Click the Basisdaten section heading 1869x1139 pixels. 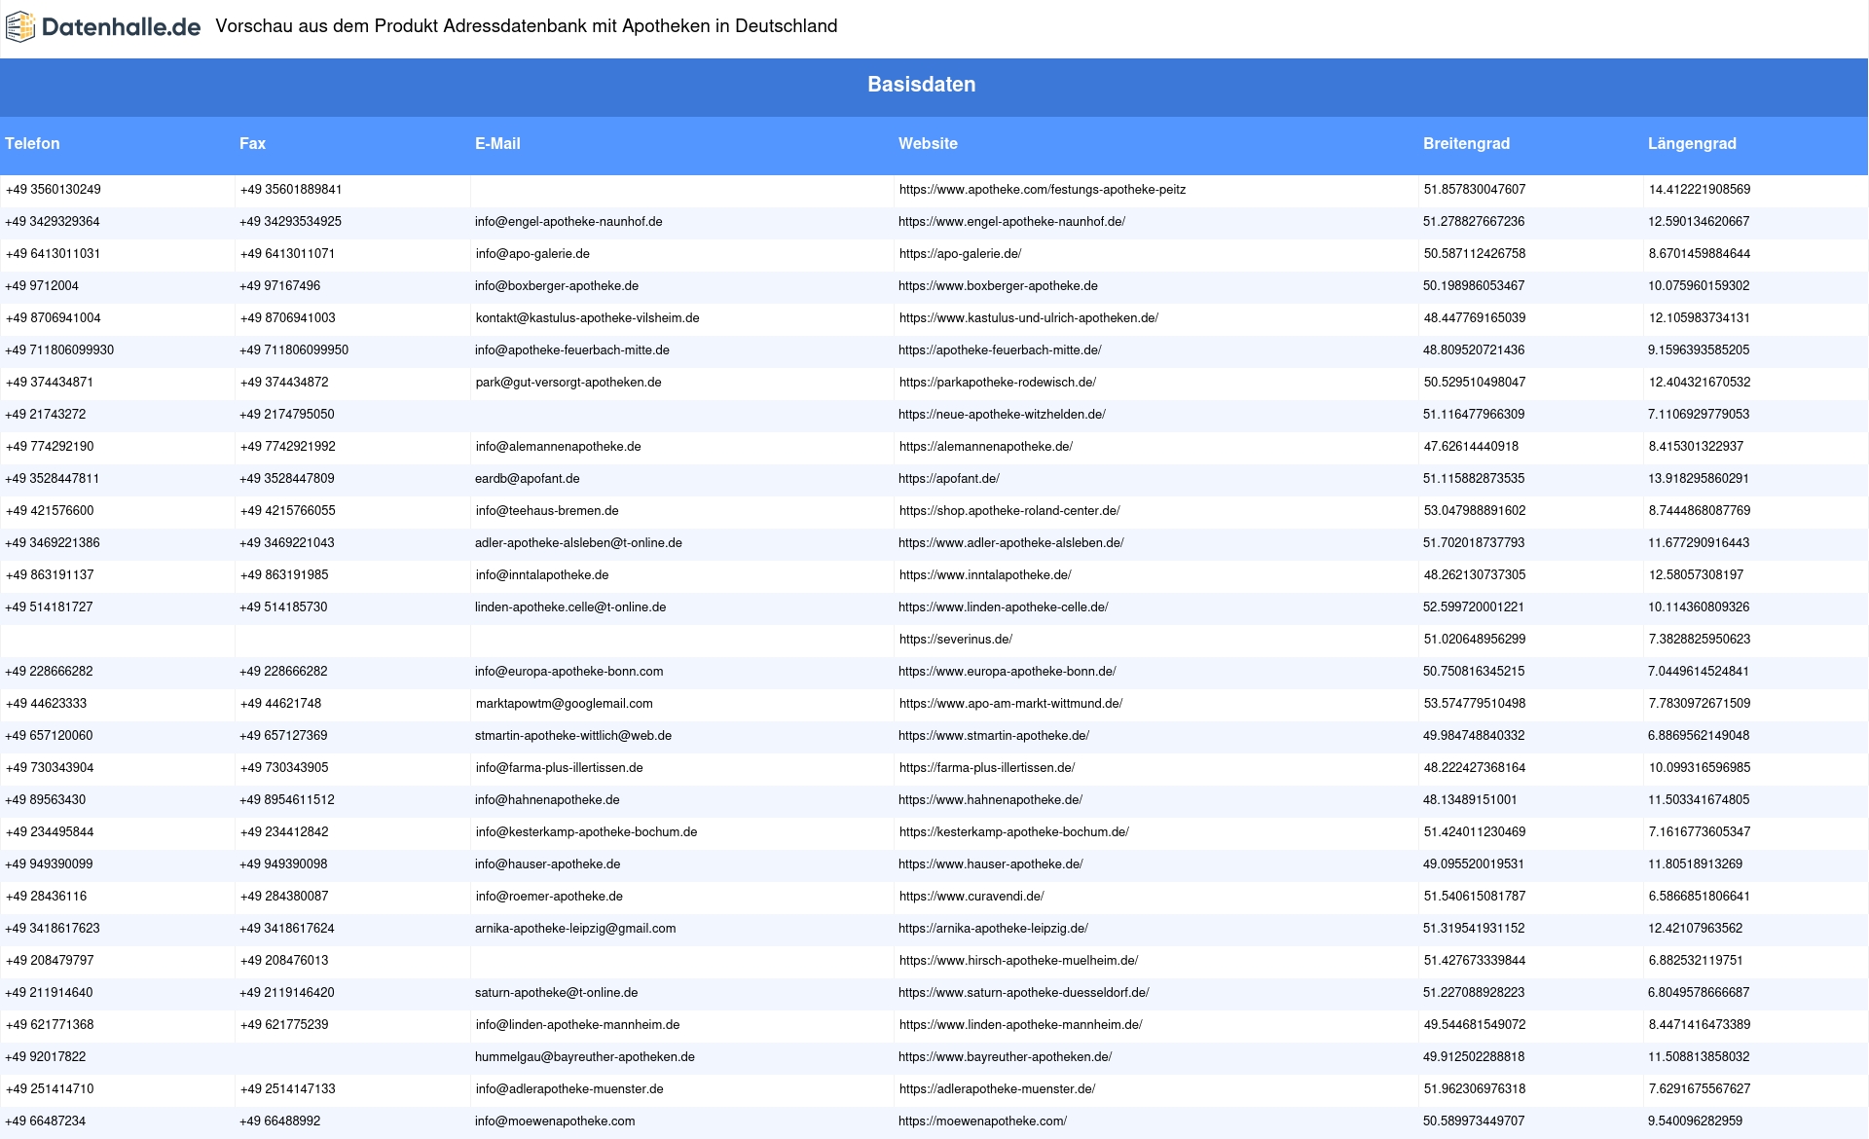click(922, 85)
